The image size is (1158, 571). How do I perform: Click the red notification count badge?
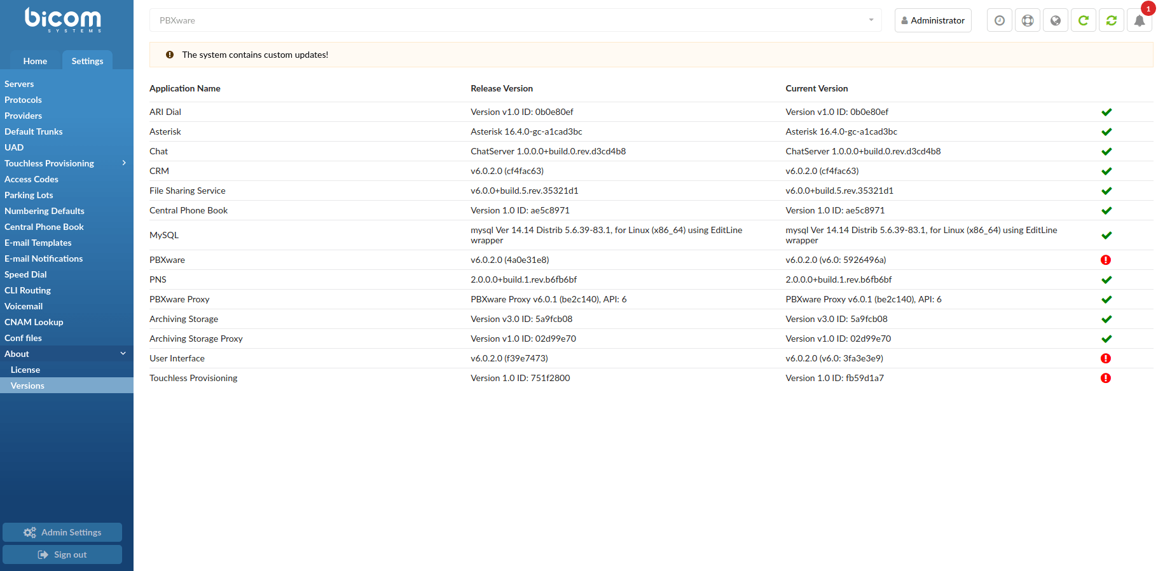pyautogui.click(x=1148, y=8)
